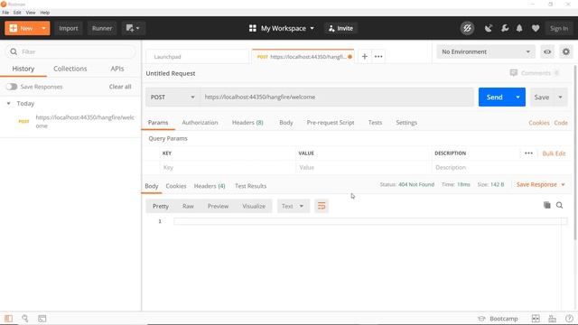Open the Headers (8) request tab
Screen dimensions: 578x325
point(247,123)
